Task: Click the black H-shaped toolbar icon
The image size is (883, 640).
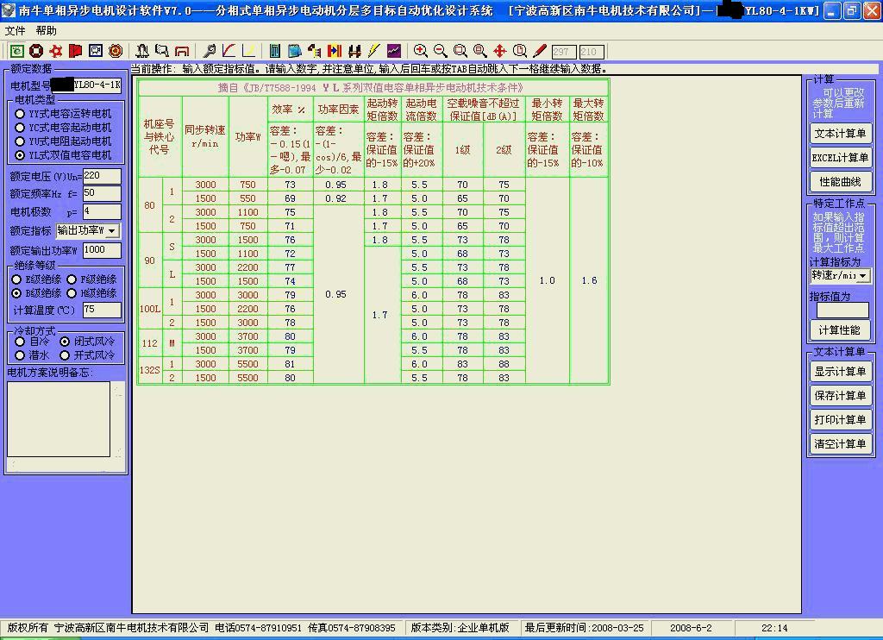Action: 354,51
